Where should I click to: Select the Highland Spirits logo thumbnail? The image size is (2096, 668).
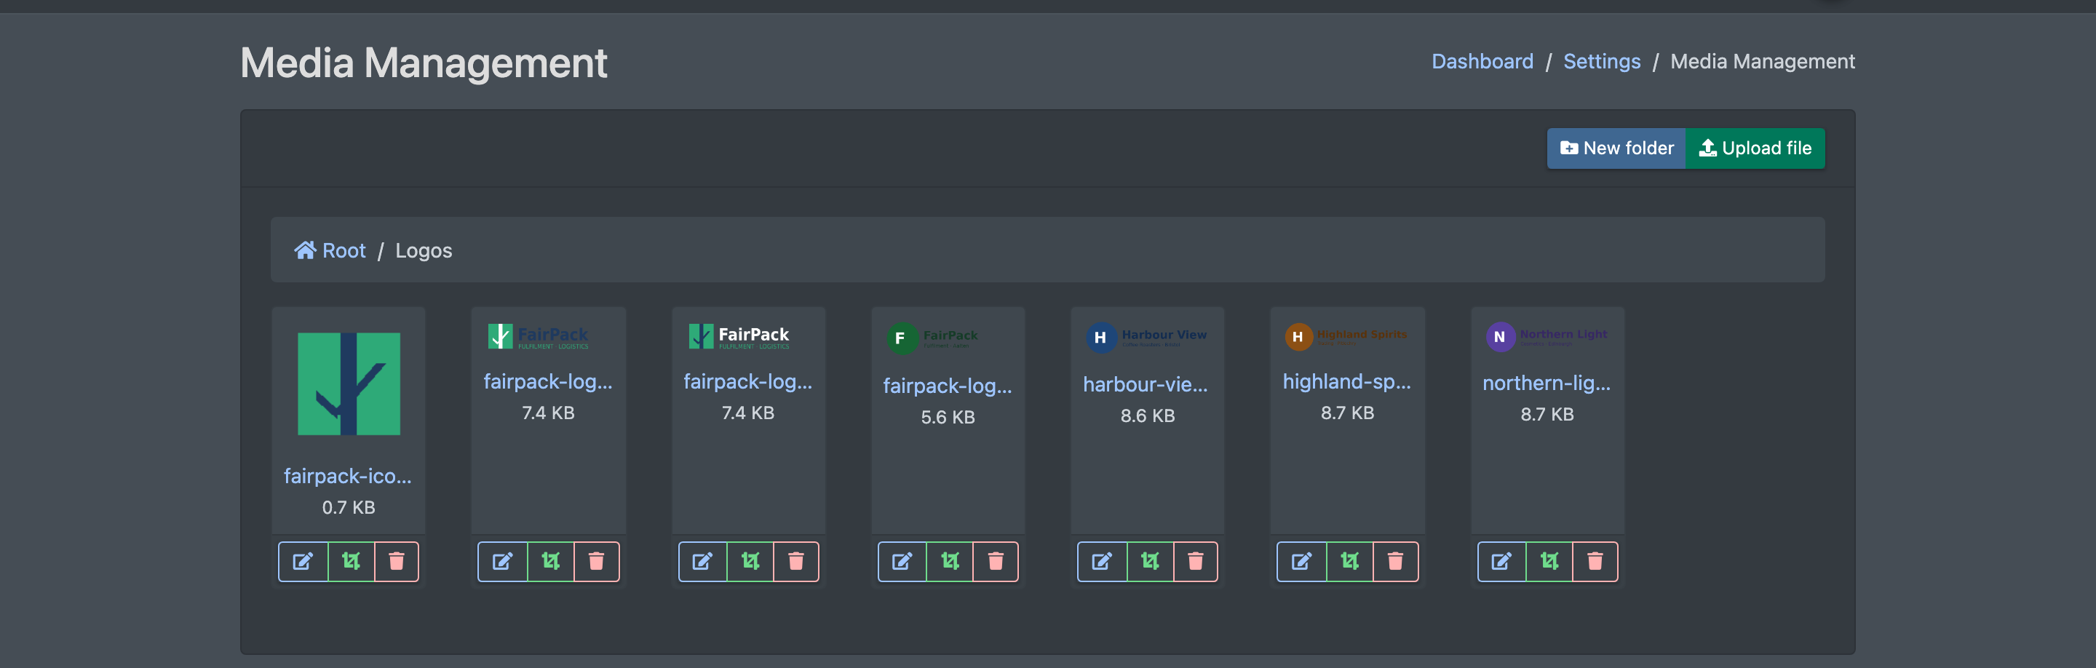tap(1346, 336)
